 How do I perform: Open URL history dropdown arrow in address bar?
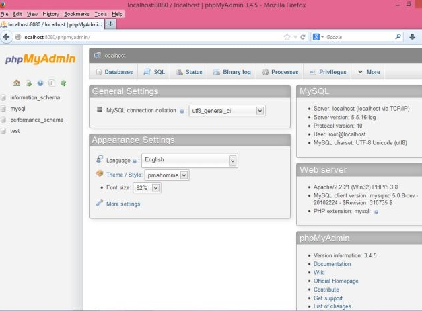(295, 37)
